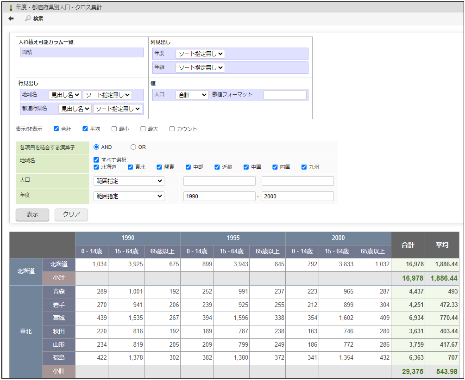The width and height of the screenshot is (465, 380).
Task: Click the 数値フォーマット input field
Action: point(285,95)
